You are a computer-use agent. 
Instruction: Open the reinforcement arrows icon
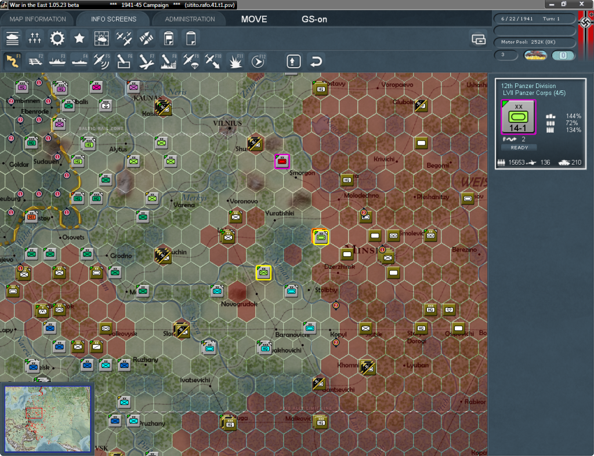146,38
